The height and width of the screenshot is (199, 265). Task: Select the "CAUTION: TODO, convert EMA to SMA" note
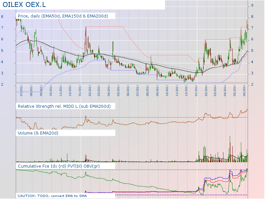[x=52, y=196]
